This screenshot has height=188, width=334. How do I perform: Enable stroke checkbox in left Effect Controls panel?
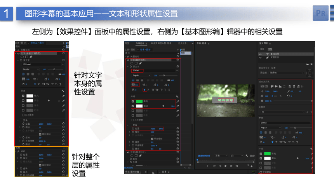(x=23, y=101)
